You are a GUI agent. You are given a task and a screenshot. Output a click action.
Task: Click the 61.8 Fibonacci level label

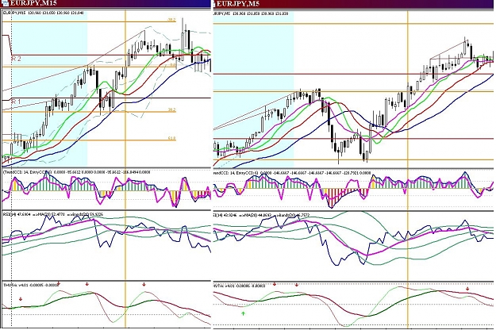(x=171, y=139)
